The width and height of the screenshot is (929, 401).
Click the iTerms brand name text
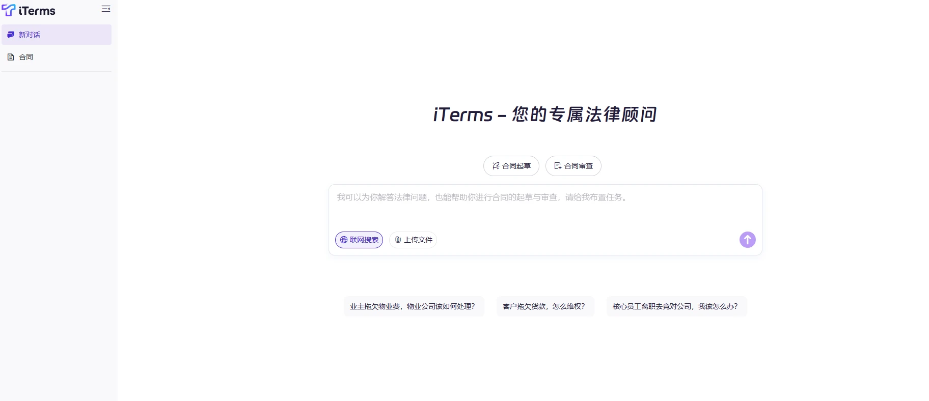tap(37, 11)
